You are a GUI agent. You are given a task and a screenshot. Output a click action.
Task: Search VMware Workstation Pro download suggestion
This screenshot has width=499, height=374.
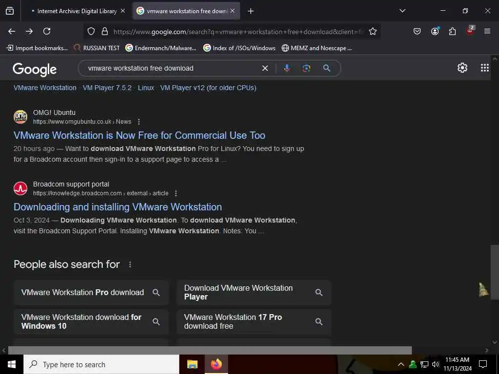point(91,292)
